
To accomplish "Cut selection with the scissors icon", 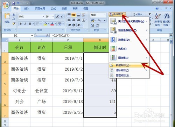I will (x=14, y=14).
